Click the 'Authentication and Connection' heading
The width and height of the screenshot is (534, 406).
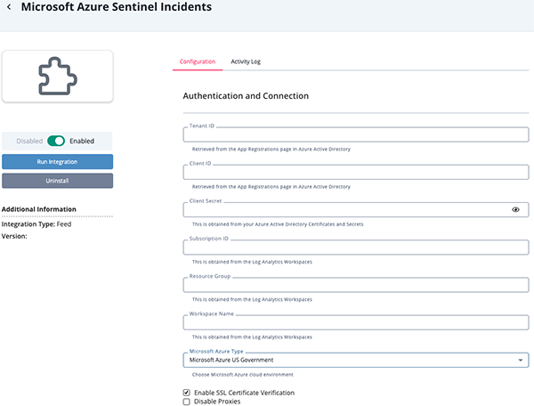point(246,96)
